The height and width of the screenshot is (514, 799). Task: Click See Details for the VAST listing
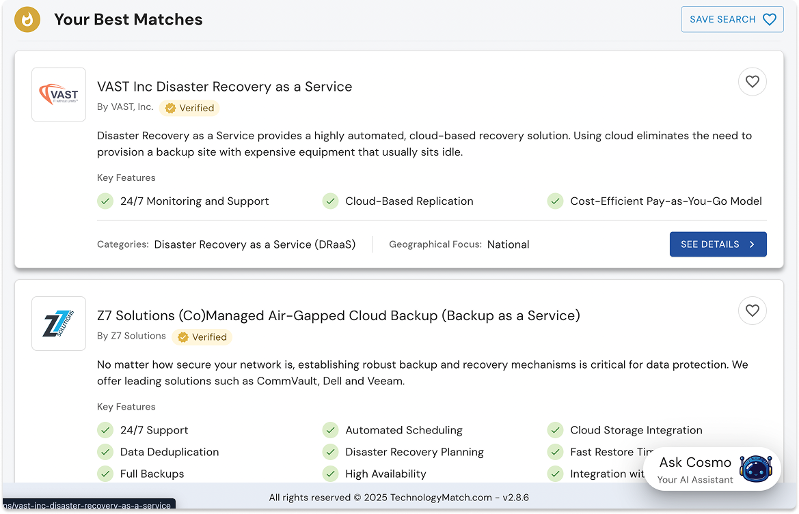[x=718, y=244]
